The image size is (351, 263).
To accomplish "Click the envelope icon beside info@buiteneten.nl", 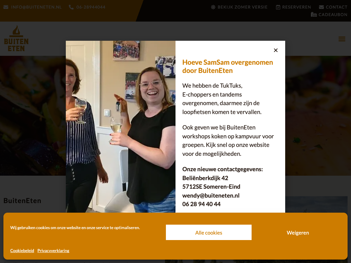I will coord(6,7).
